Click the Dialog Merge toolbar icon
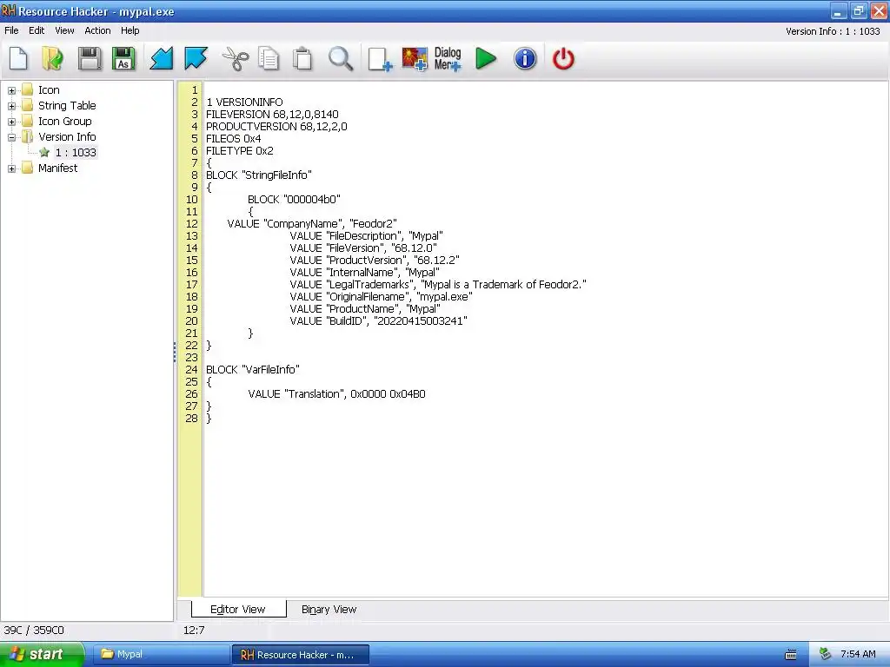 click(x=448, y=58)
